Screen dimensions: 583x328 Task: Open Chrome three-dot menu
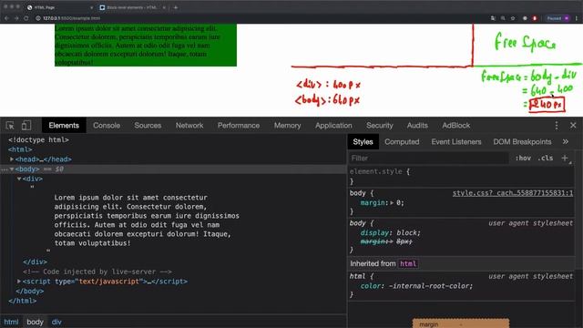pyautogui.click(x=577, y=18)
